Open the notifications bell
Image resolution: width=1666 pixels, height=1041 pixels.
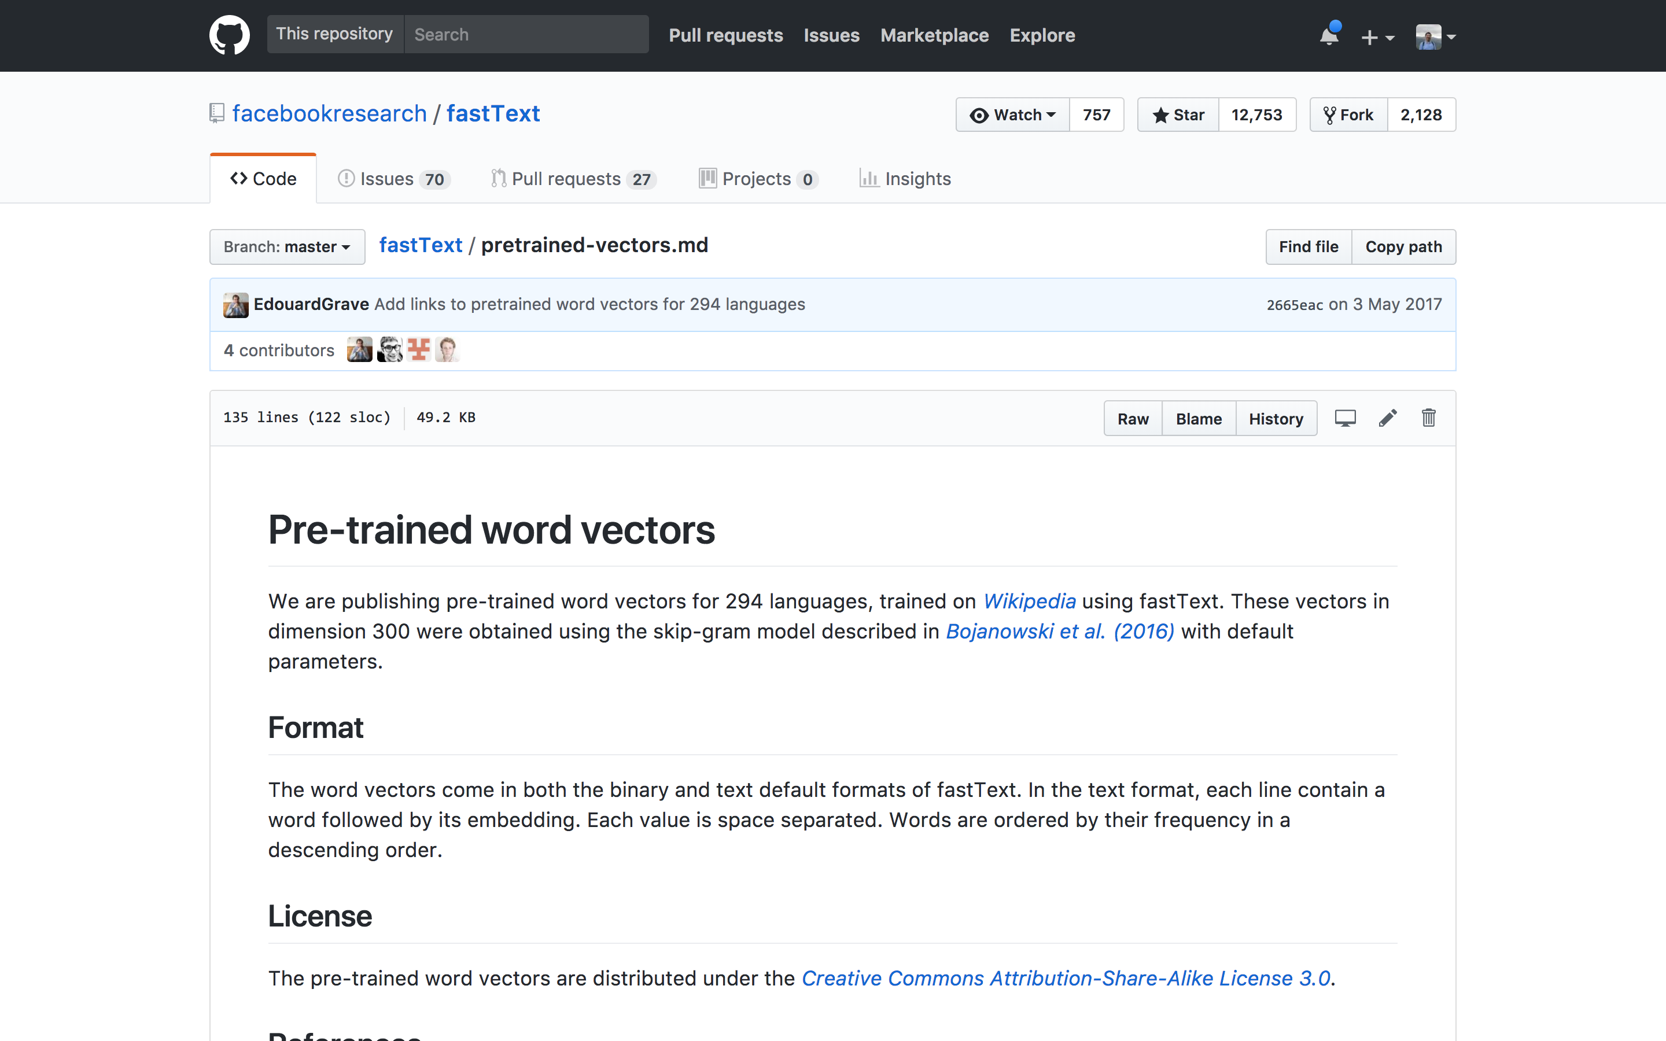[1329, 36]
